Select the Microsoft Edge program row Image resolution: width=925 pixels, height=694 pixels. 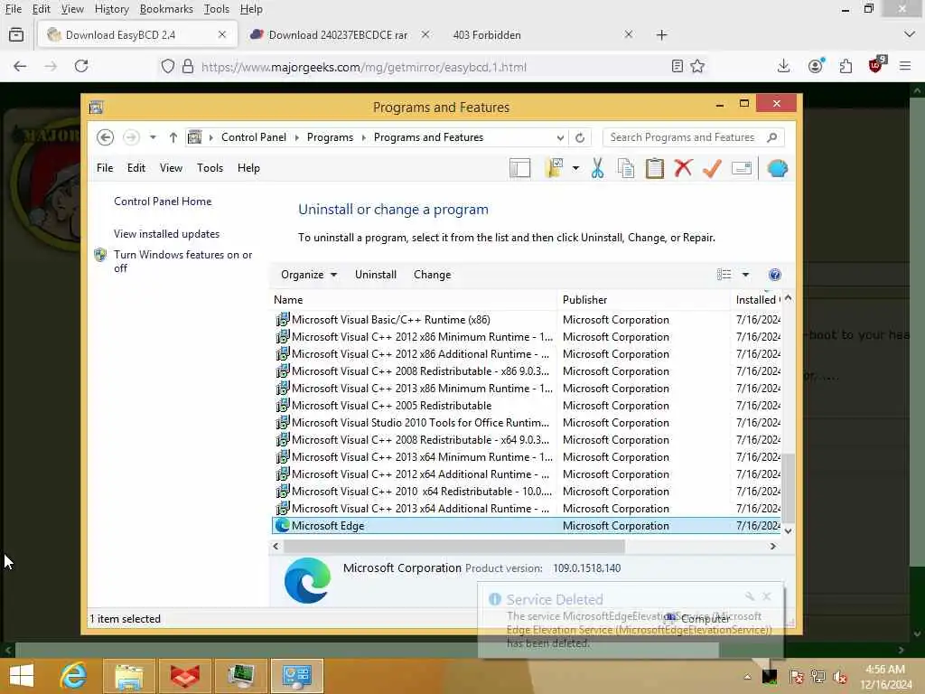[527, 526]
